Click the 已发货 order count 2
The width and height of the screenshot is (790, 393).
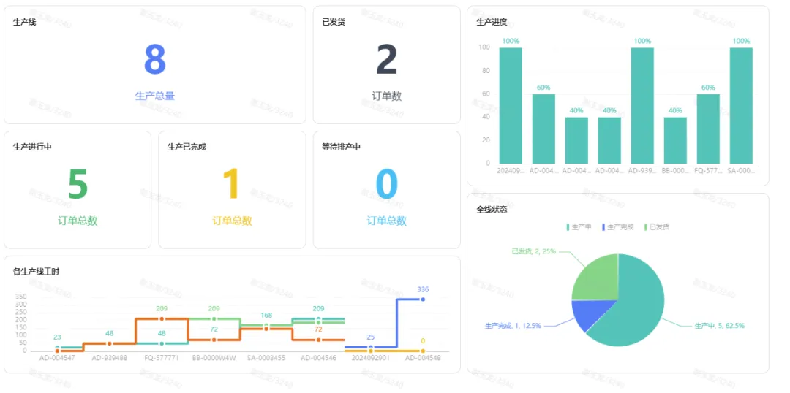tap(386, 60)
